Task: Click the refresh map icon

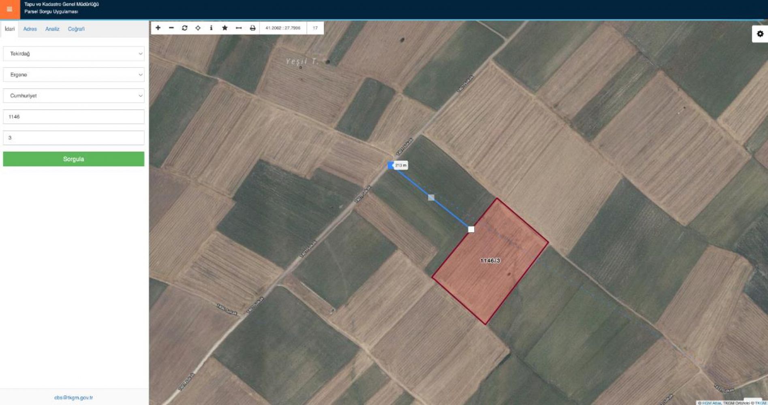Action: (x=185, y=28)
